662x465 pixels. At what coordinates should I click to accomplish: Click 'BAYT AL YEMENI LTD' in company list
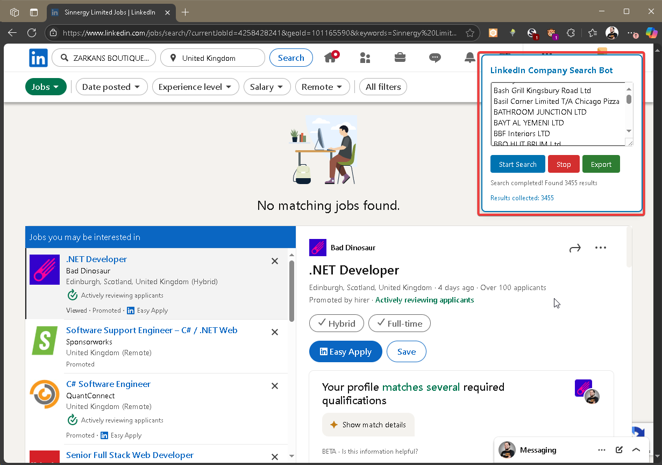pos(529,123)
